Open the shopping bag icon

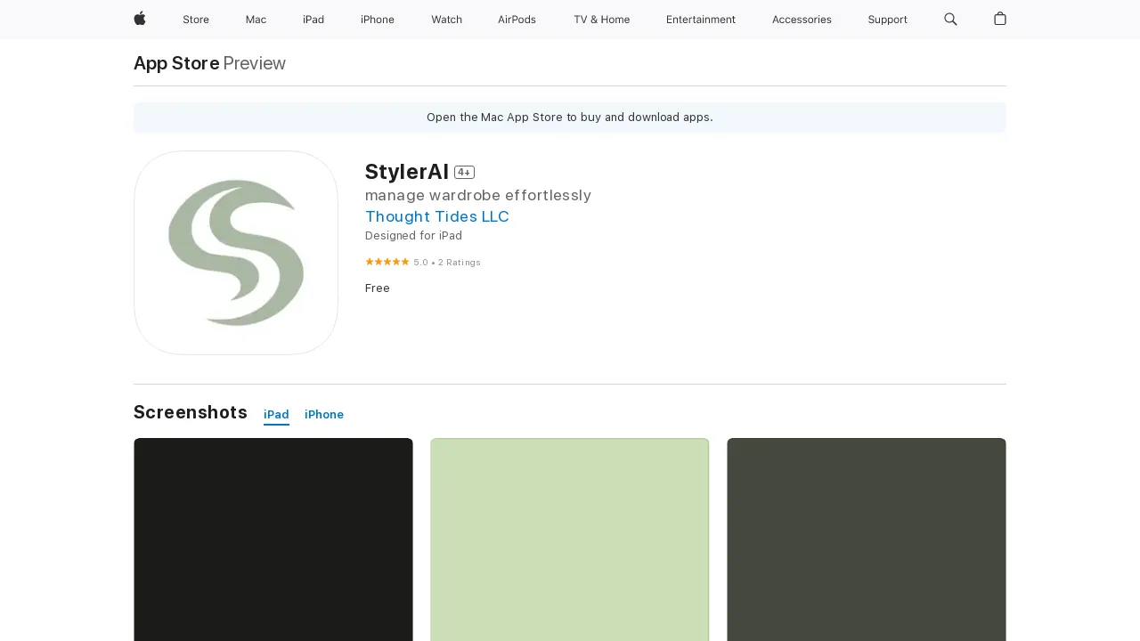[x=1000, y=19]
